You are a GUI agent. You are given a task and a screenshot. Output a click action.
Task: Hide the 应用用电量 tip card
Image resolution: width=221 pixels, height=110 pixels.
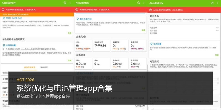[x=70, y=60]
